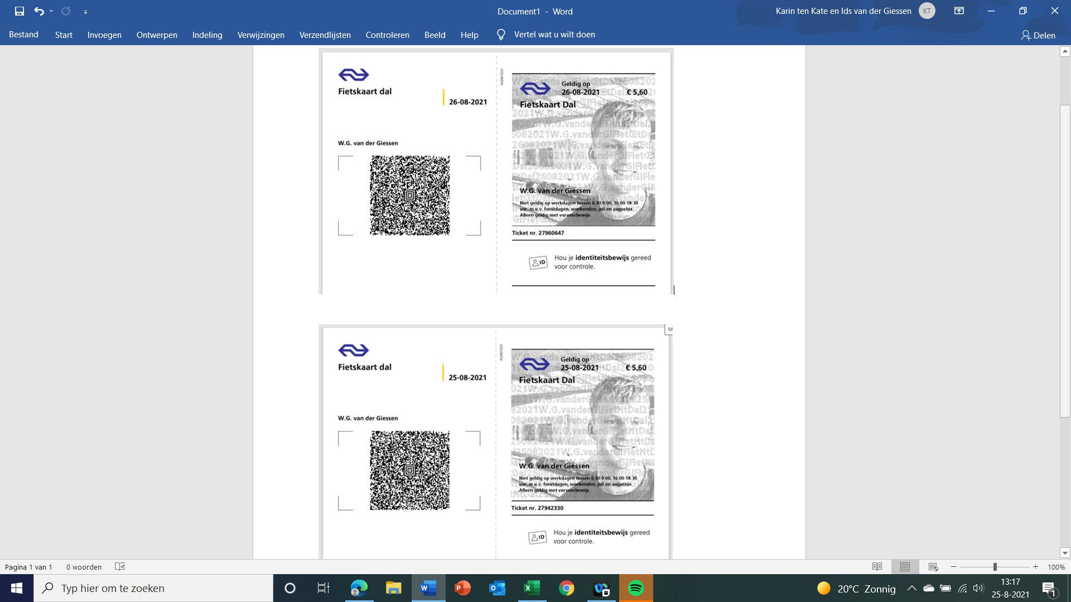Click the zoom slider handle
Screen dimensions: 1071x602
click(995, 567)
